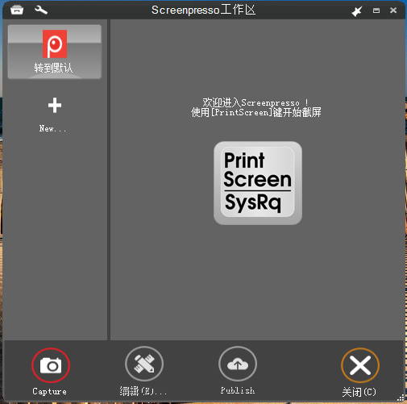Click the plus icon to add workspace
This screenshot has height=404, width=407.
click(55, 105)
